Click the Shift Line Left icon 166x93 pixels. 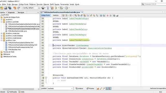101,16
